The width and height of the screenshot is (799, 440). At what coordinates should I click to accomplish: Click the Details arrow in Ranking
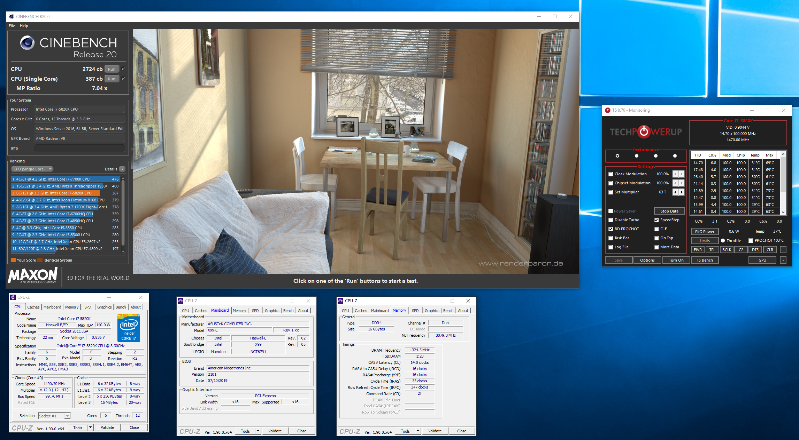click(x=122, y=169)
